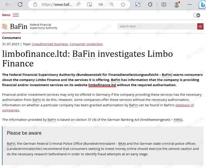Open the blue S extension icon
206x168 pixels.
(138, 5)
